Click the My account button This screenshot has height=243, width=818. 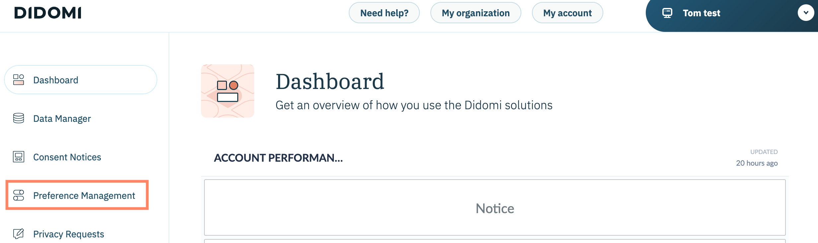[x=567, y=13]
